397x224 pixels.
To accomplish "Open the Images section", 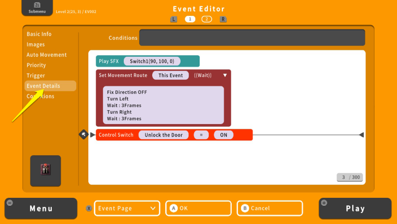I will pos(35,44).
